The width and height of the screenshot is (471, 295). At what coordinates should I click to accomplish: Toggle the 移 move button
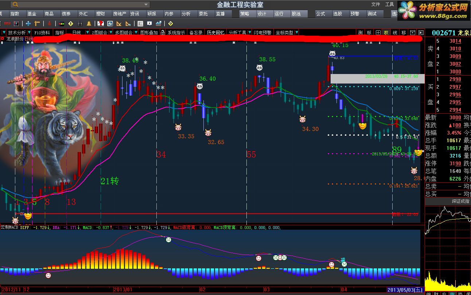point(404,32)
